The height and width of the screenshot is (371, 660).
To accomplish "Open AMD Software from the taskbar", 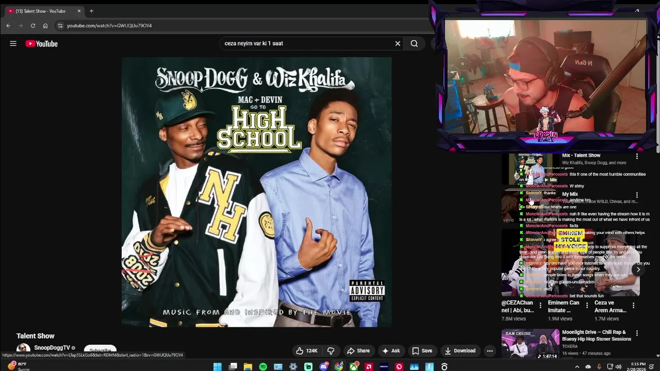I will click(369, 367).
